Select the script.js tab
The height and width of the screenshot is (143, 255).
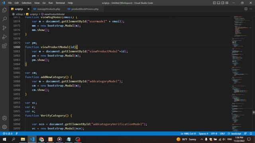point(19,9)
